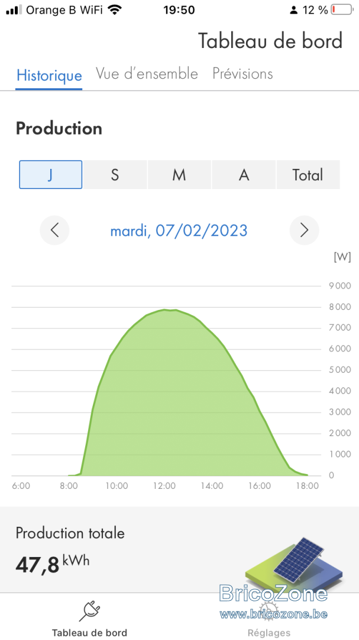Go to the next day with right arrow
This screenshot has width=359, height=640.
coord(304,230)
